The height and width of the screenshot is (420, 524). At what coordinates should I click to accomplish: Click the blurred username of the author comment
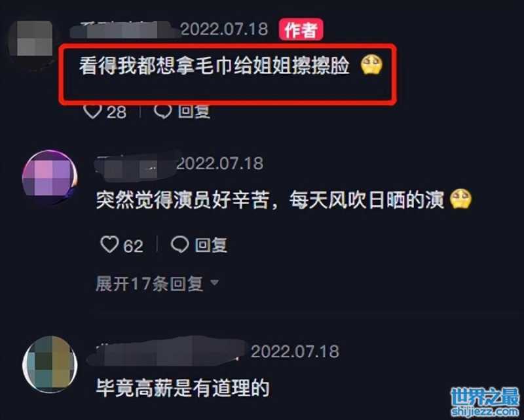[125, 30]
